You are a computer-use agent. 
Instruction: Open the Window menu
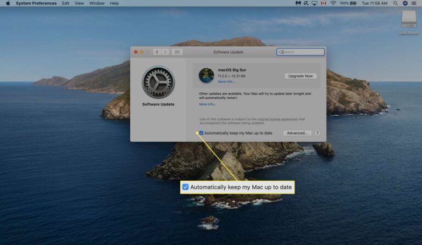point(97,3)
